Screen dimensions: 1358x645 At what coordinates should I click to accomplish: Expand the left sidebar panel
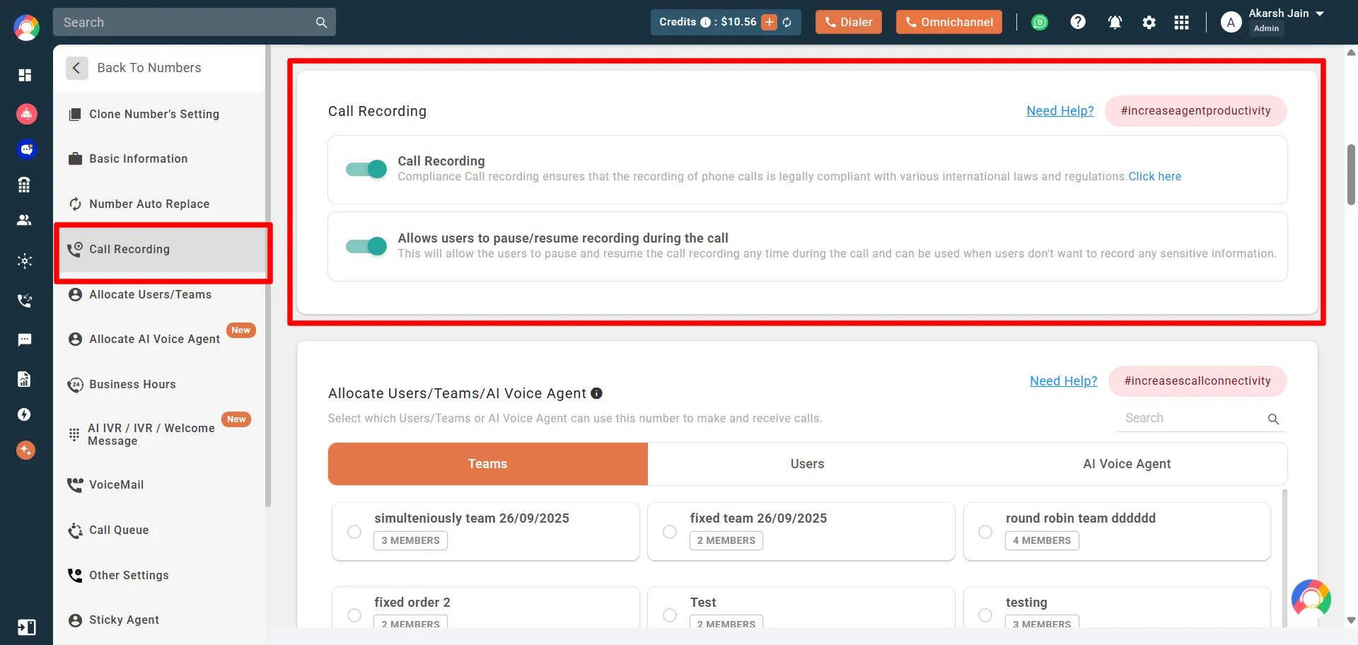tap(26, 627)
